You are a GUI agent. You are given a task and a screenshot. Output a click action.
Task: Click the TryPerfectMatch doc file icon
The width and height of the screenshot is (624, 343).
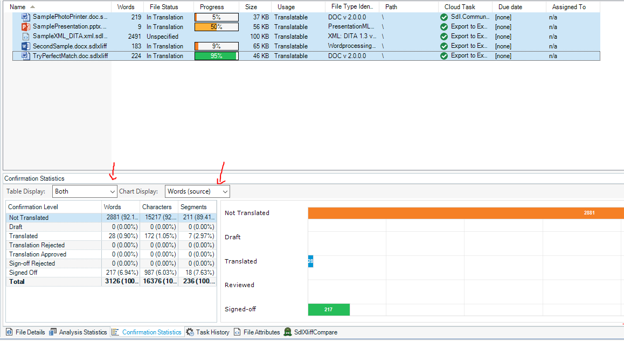coord(25,55)
